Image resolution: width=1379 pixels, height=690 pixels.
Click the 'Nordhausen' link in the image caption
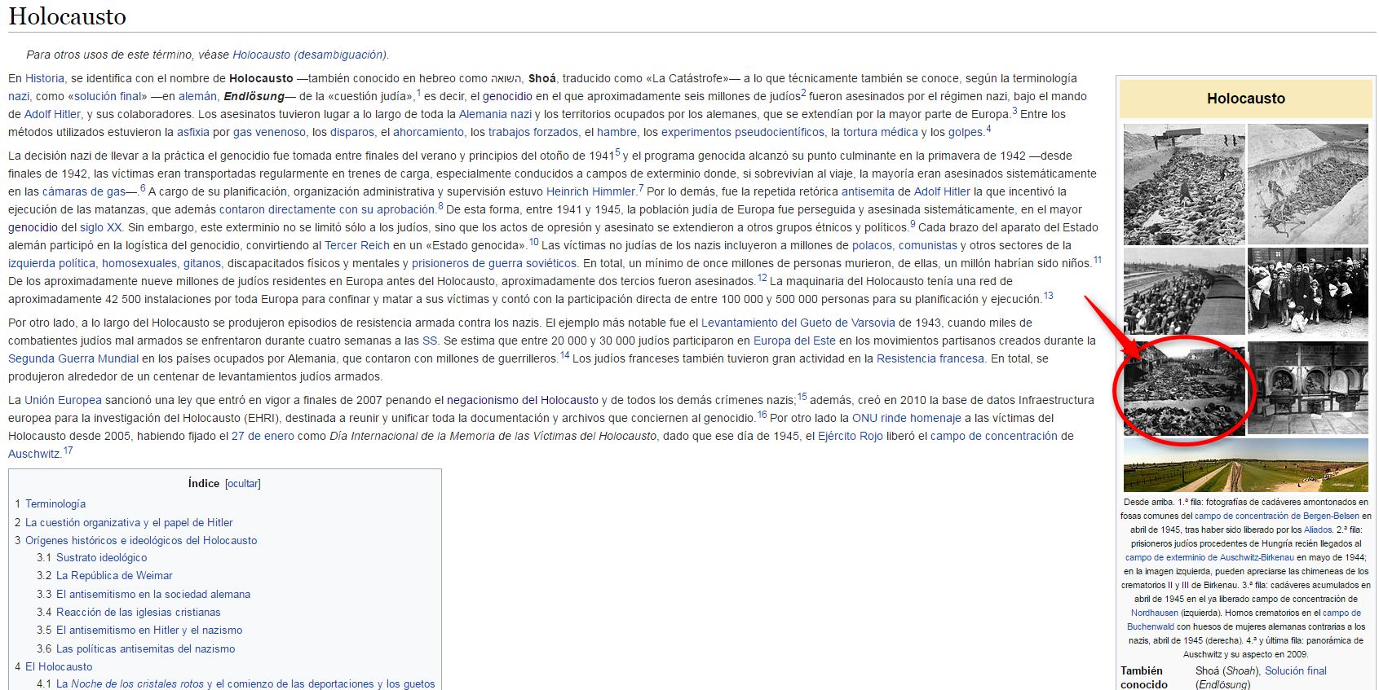[x=1154, y=613]
